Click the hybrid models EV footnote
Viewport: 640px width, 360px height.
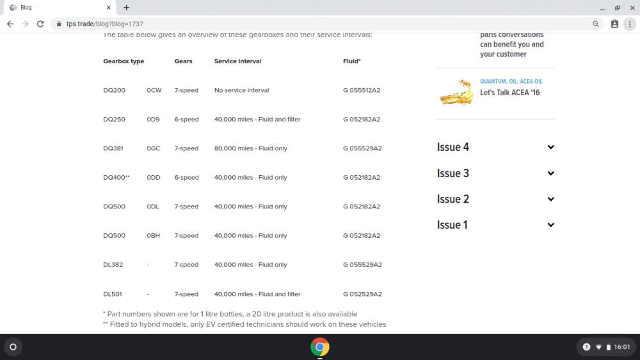[x=244, y=324]
